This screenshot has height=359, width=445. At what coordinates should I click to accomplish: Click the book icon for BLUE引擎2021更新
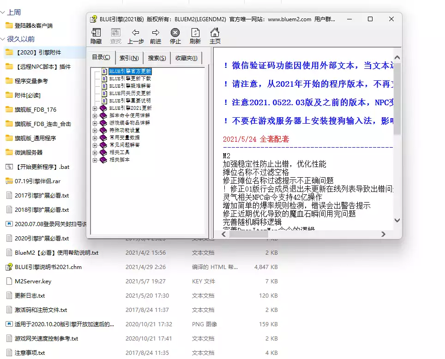point(103,108)
